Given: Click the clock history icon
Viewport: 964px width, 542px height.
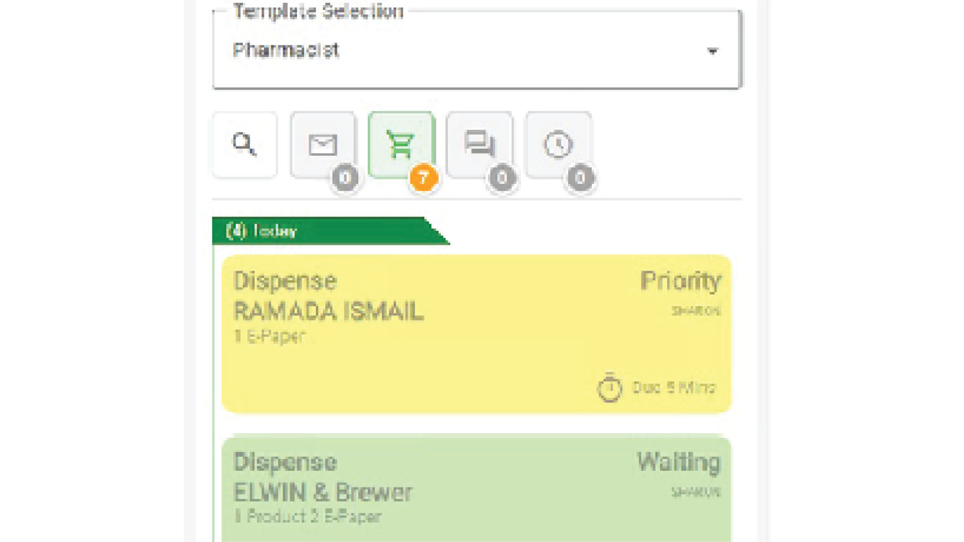Looking at the screenshot, I should 558,145.
